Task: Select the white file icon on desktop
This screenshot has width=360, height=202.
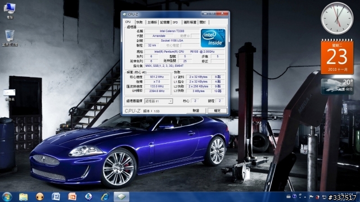Action: [x=10, y=95]
